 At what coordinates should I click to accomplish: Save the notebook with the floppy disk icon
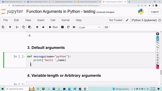pyautogui.click(x=3, y=27)
